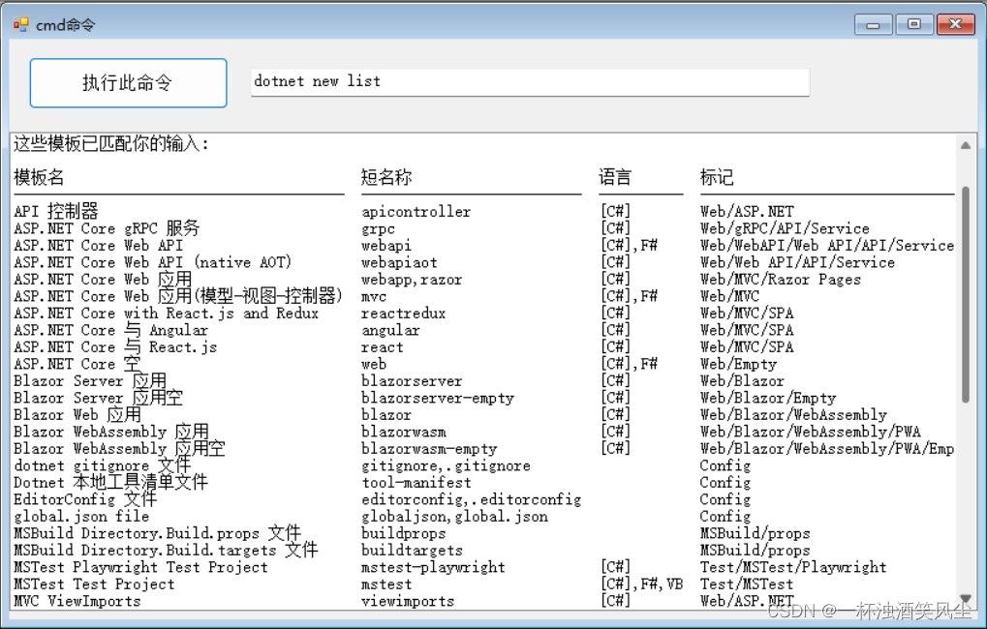Image resolution: width=987 pixels, height=629 pixels.
Task: Click the text 'apicontroller'
Action: [x=416, y=212]
